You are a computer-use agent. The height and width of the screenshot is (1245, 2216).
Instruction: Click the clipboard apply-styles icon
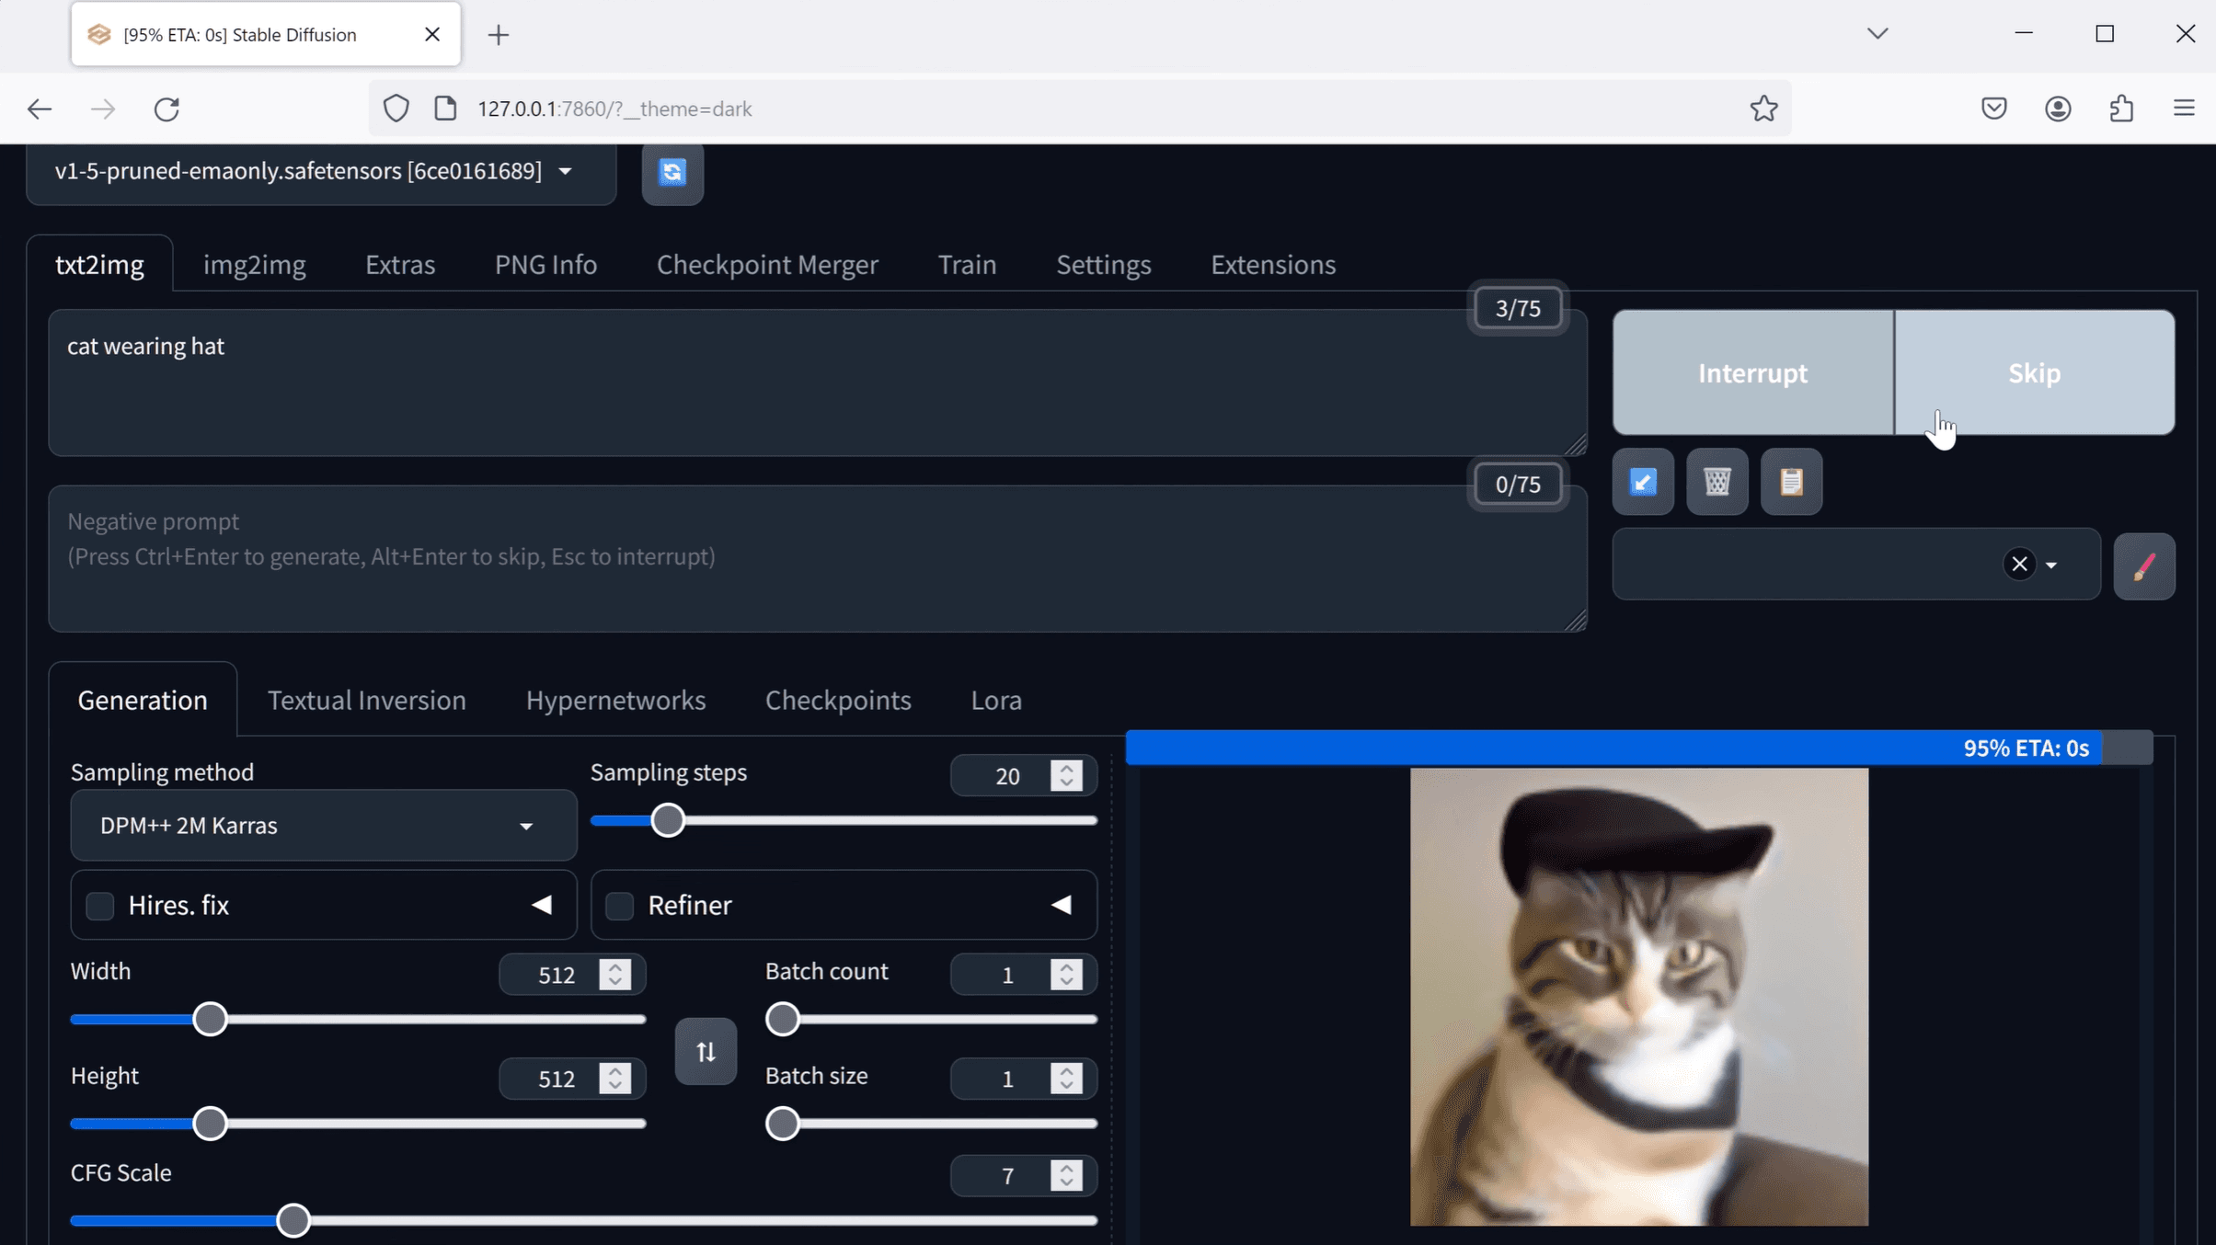1790,482
